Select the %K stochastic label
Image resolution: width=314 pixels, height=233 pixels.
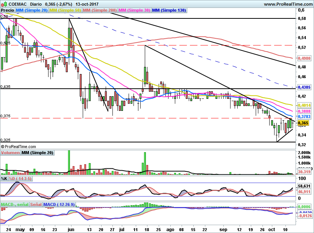point(4,179)
